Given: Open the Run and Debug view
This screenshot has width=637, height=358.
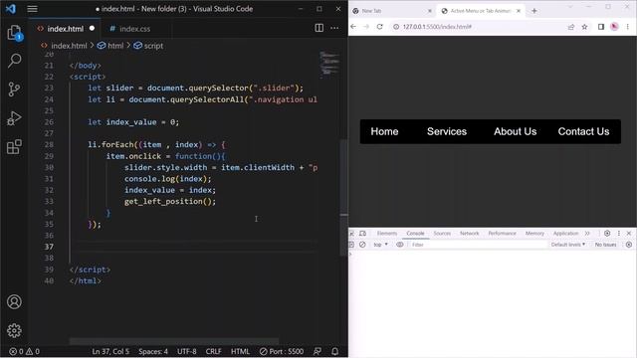Looking at the screenshot, I should [14, 118].
